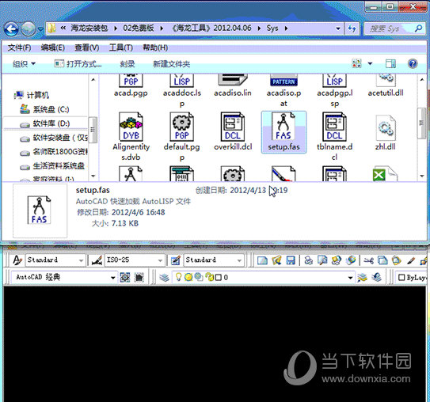
Task: Open the 查看(V) menu
Action: coord(87,47)
